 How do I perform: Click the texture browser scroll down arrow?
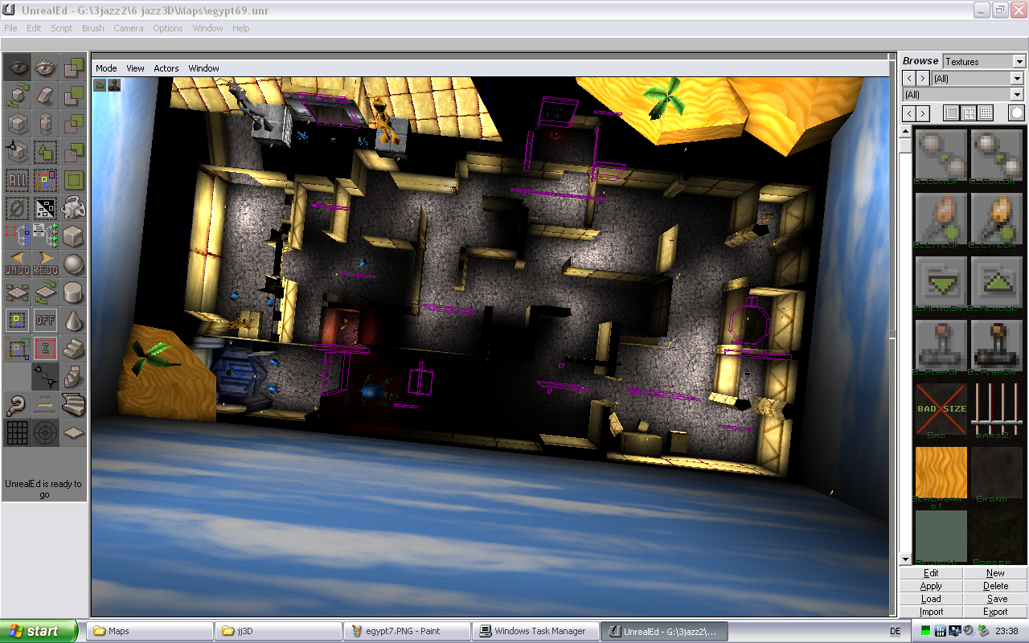pyautogui.click(x=906, y=559)
